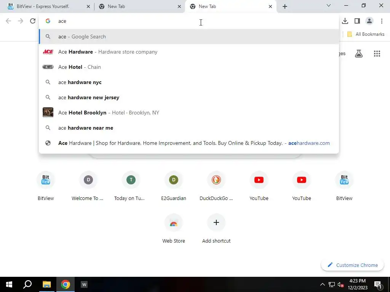Screen dimensions: 390x292
Task: Open the first YouTube shortcut tile
Action: 259,186
